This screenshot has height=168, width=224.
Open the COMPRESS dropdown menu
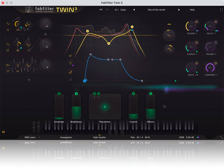[211, 75]
